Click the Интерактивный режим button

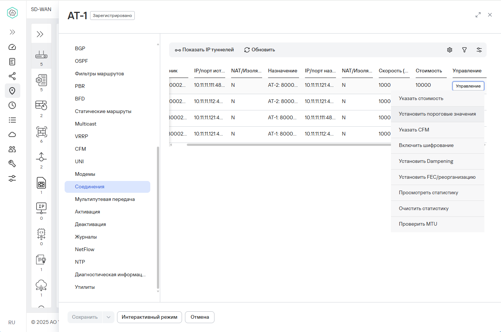click(x=150, y=317)
